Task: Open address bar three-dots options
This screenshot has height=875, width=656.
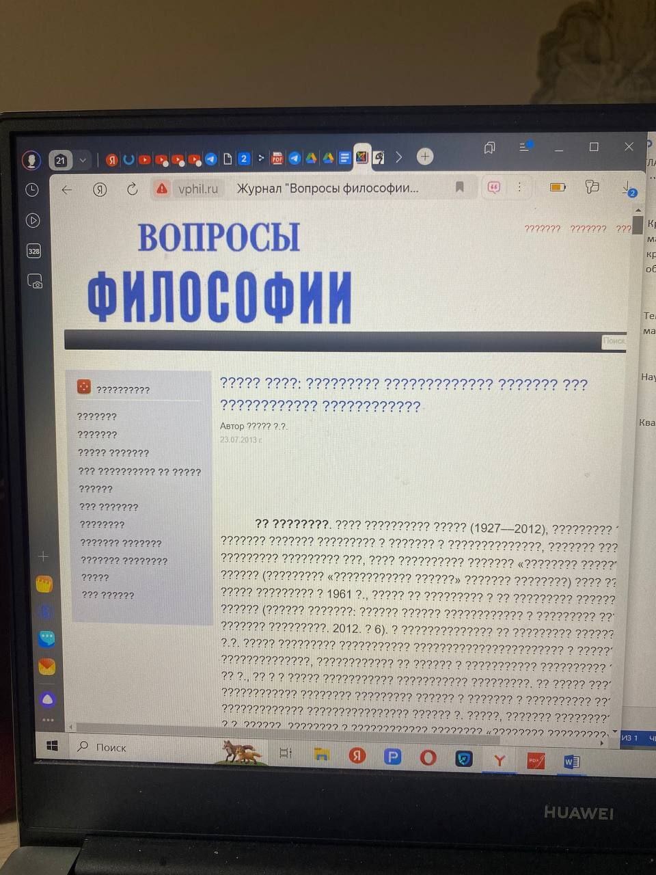Action: point(520,187)
